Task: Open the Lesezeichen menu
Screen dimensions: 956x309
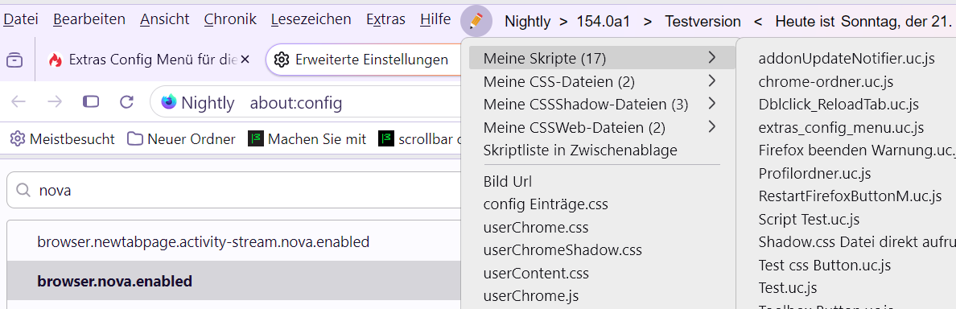Action: (311, 19)
